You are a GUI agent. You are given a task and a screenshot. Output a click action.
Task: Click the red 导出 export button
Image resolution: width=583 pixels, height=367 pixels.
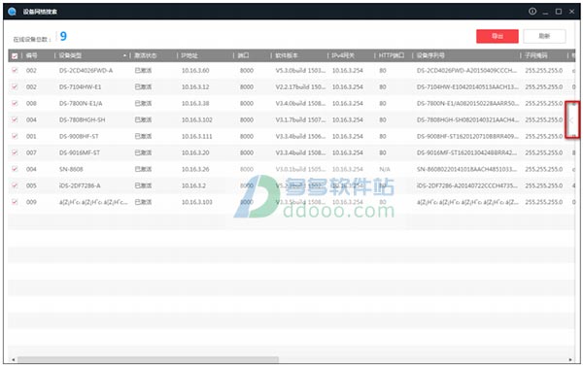pyautogui.click(x=497, y=36)
